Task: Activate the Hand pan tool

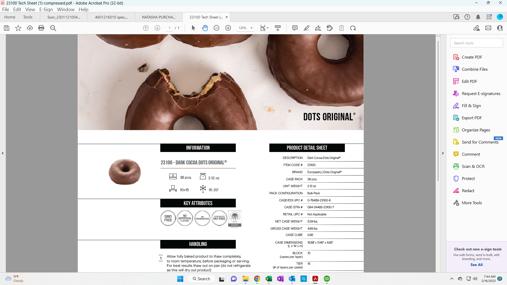Action: click(205, 28)
